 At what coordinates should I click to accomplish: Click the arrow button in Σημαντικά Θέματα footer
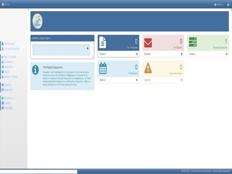click(x=181, y=80)
